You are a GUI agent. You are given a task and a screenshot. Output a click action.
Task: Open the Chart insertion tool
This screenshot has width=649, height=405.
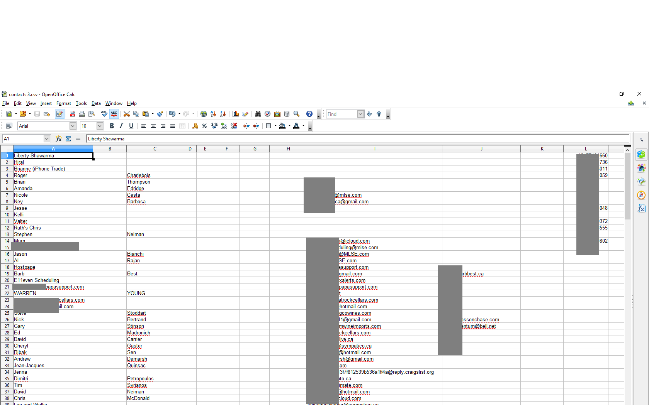tap(236, 114)
